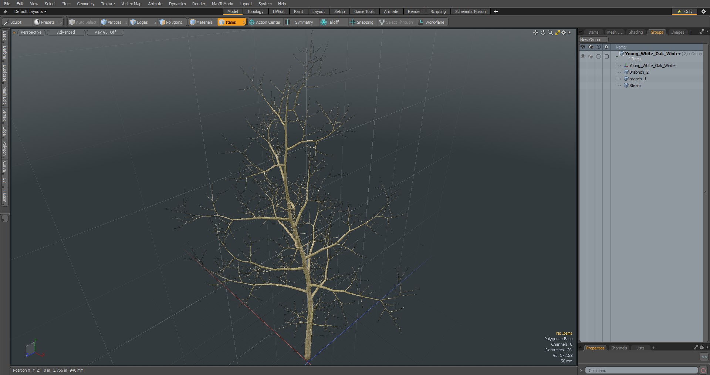The height and width of the screenshot is (375, 710).
Task: Switch to Vertices selection mode
Action: tap(114, 22)
